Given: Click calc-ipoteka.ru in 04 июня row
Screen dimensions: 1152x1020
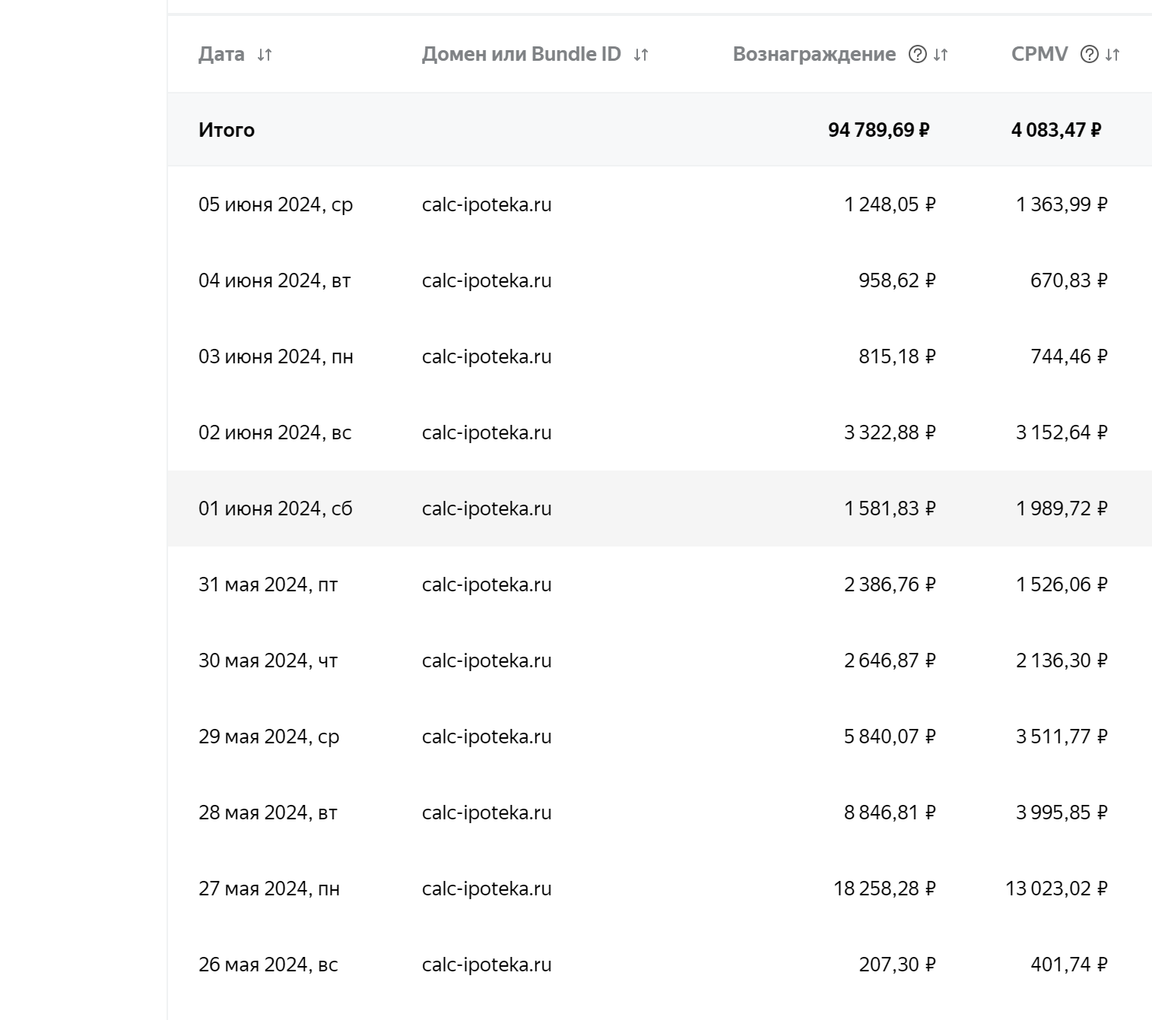Looking at the screenshot, I should pyautogui.click(x=487, y=280).
